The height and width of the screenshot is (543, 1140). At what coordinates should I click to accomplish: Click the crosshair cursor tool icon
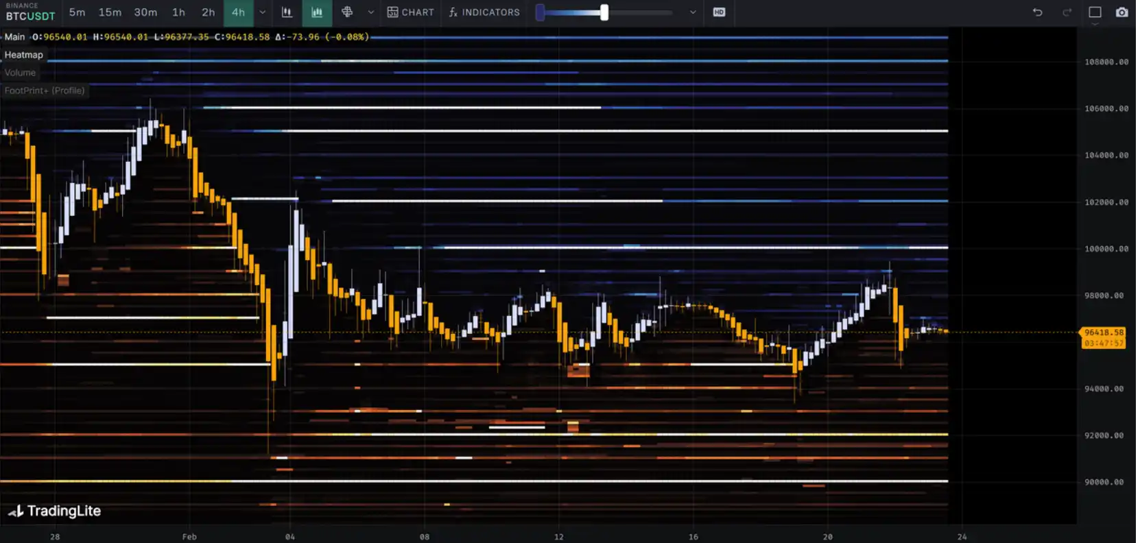click(347, 12)
